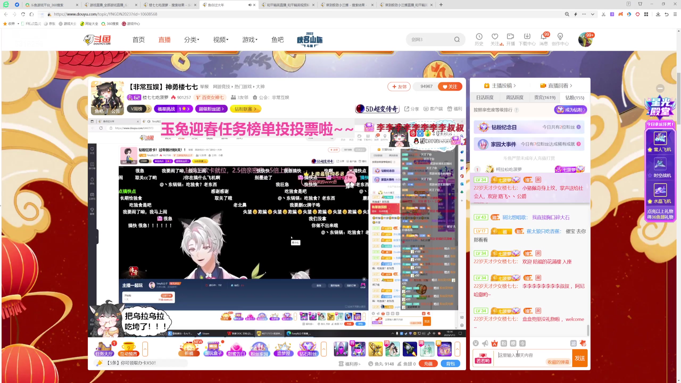Click the orange 发送 send button
681x383 pixels.
[x=580, y=358]
